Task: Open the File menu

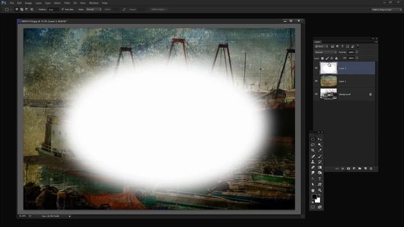Action: [12, 3]
